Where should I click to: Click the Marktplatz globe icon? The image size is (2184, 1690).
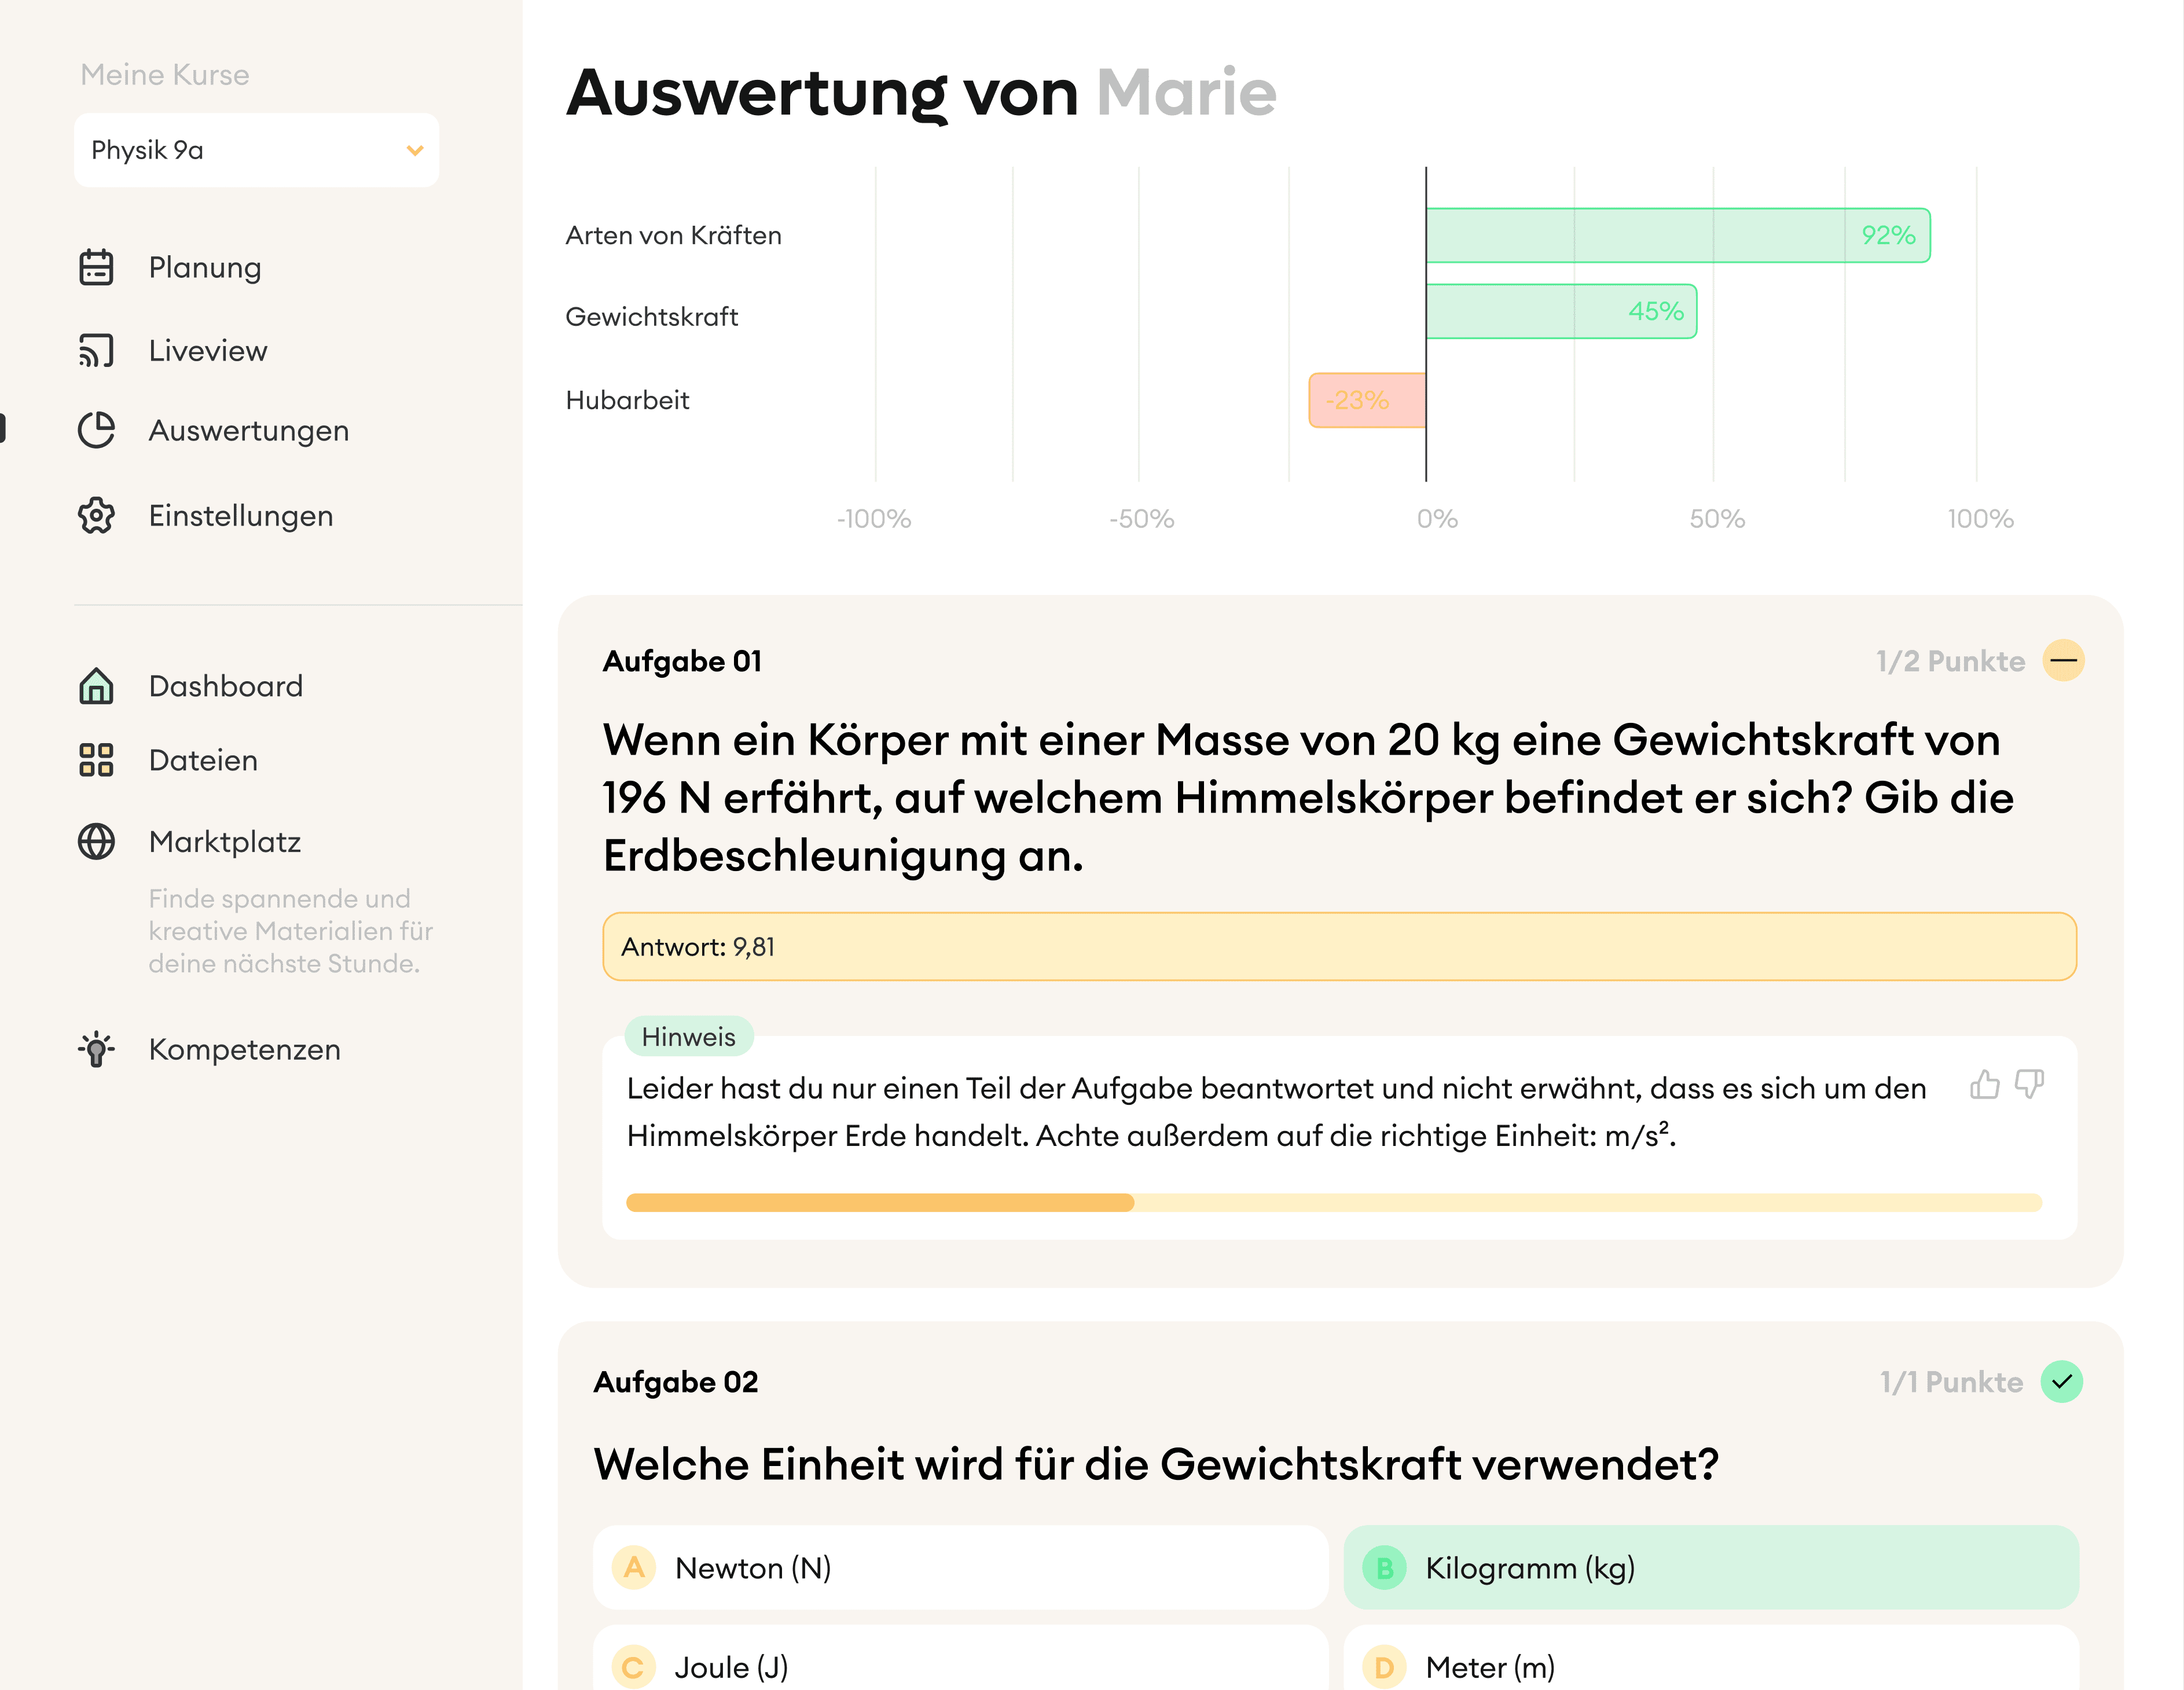[96, 842]
